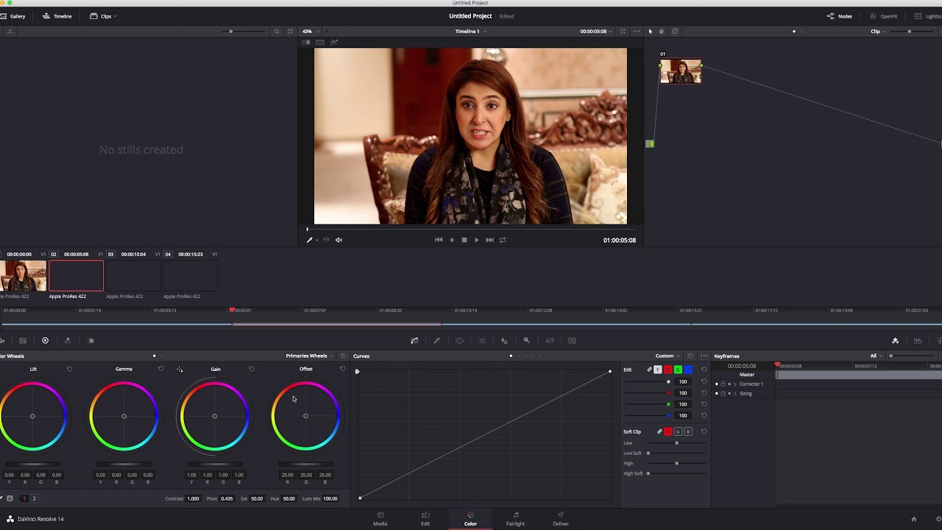
Task: Open the OpenFX panel button
Action: [884, 16]
